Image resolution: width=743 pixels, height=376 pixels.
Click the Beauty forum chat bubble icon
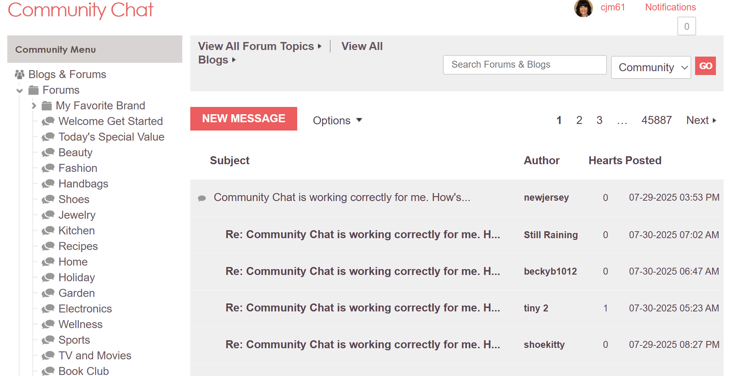pos(48,152)
